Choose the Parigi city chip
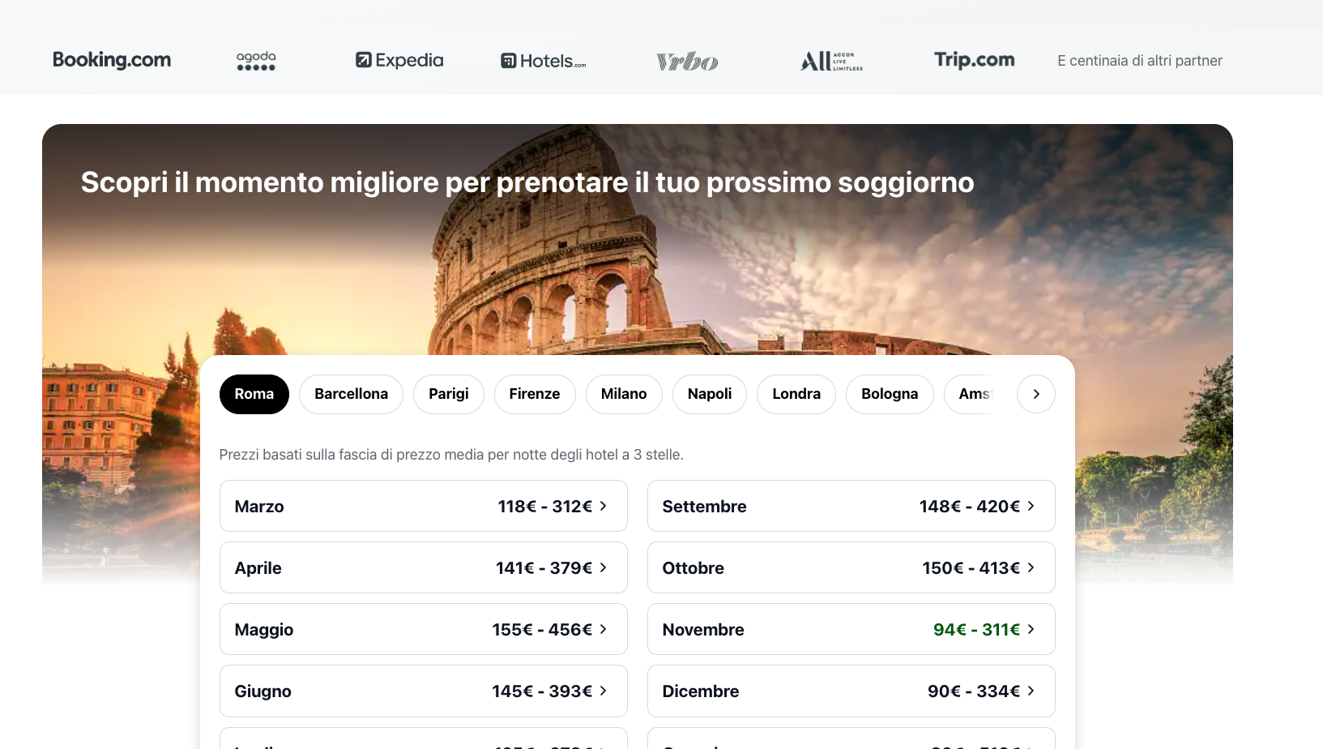 click(448, 394)
